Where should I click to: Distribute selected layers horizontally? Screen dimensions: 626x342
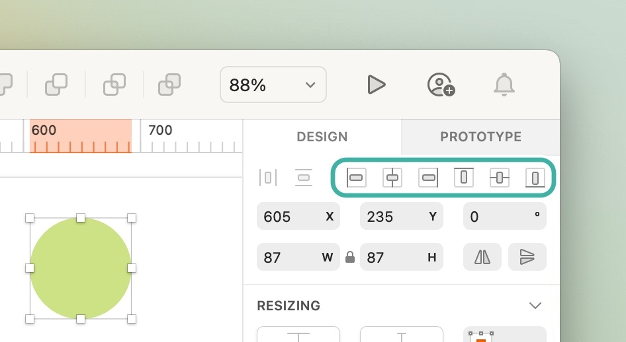pyautogui.click(x=268, y=178)
